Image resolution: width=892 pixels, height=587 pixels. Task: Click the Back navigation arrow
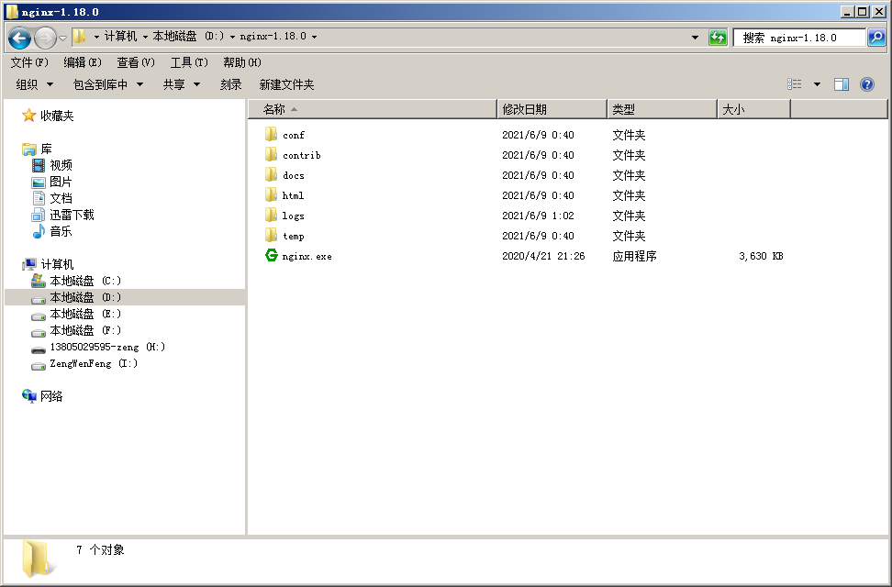pos(20,39)
